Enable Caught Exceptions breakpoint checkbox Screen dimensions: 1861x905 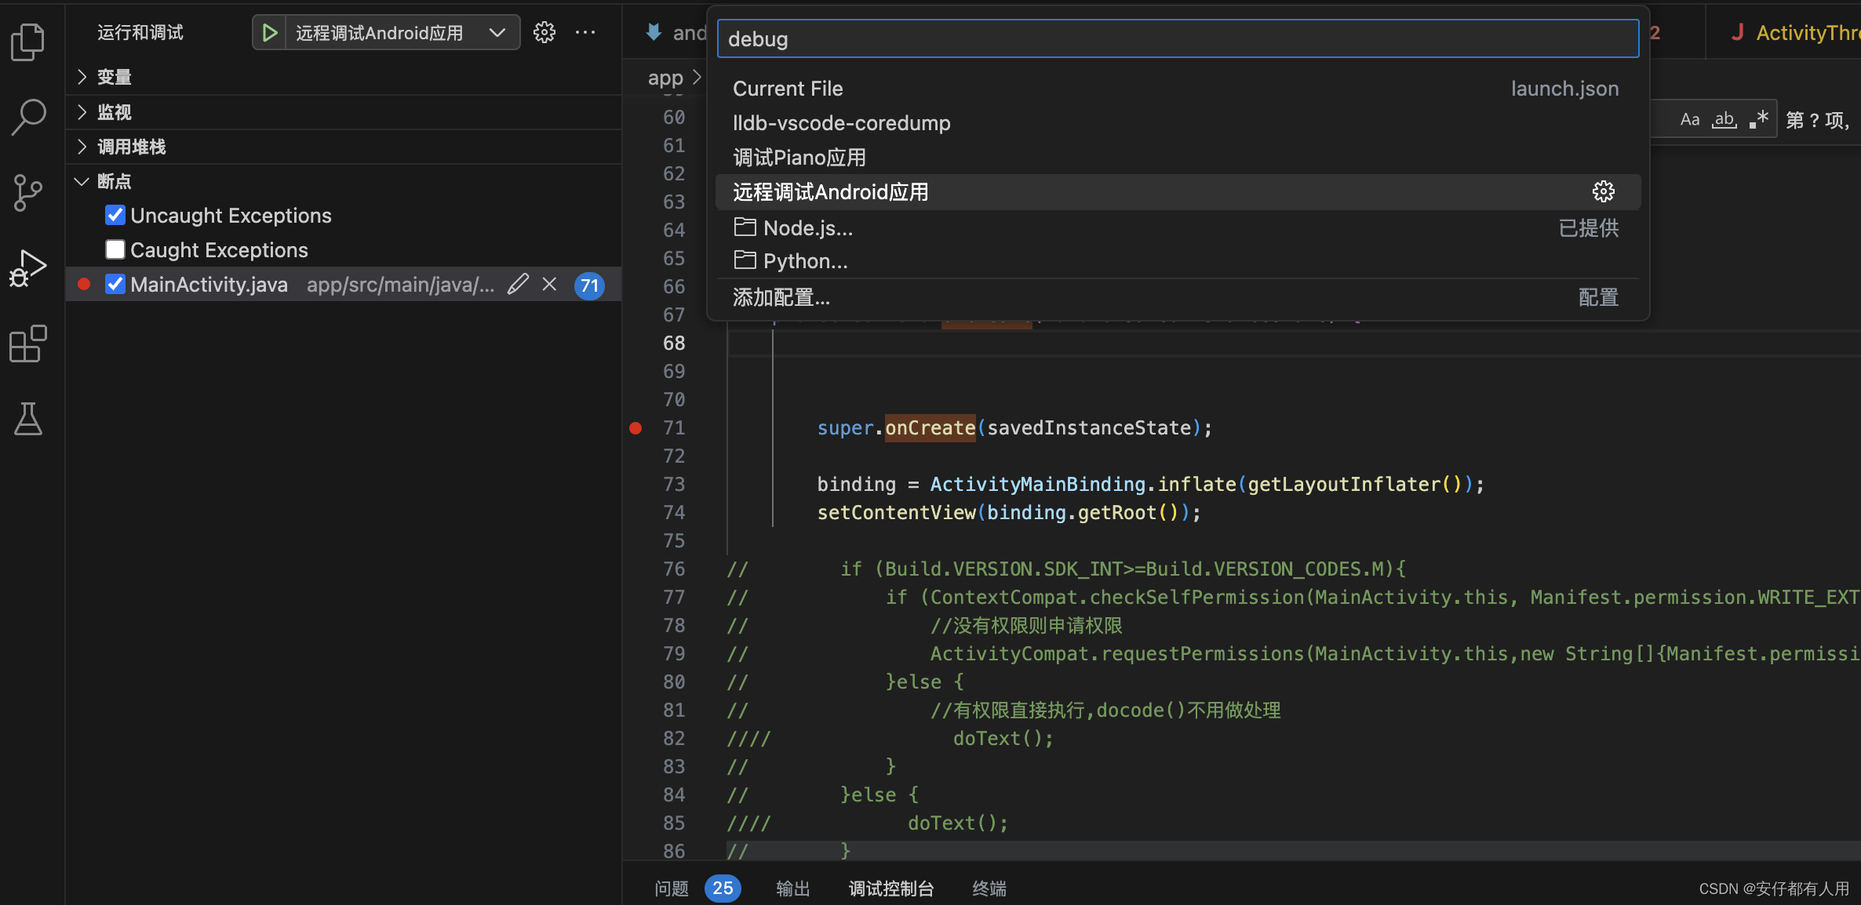[115, 249]
